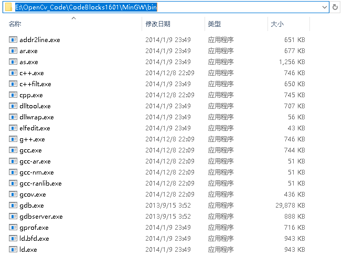This screenshot has width=343, height=266.
Task: Select the file name c++filt.exe
Action: click(36, 84)
